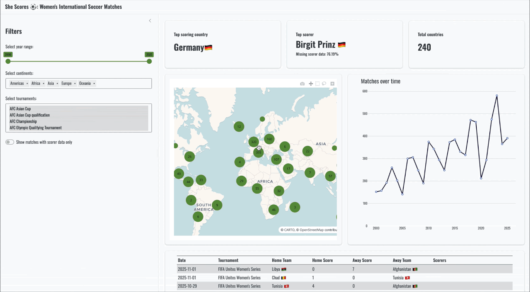
Task: Collapse the Filters sidebar with the chevron
Action: point(150,21)
